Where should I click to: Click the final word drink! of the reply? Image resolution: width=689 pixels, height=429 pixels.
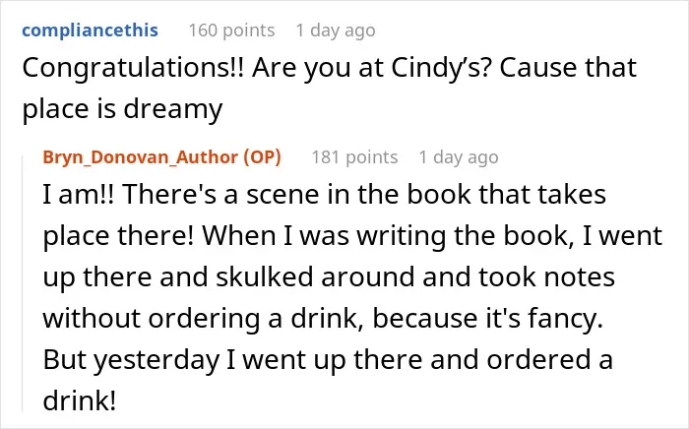click(80, 400)
